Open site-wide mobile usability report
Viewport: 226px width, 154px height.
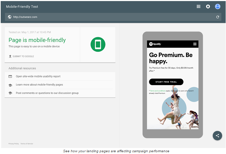(x=38, y=76)
